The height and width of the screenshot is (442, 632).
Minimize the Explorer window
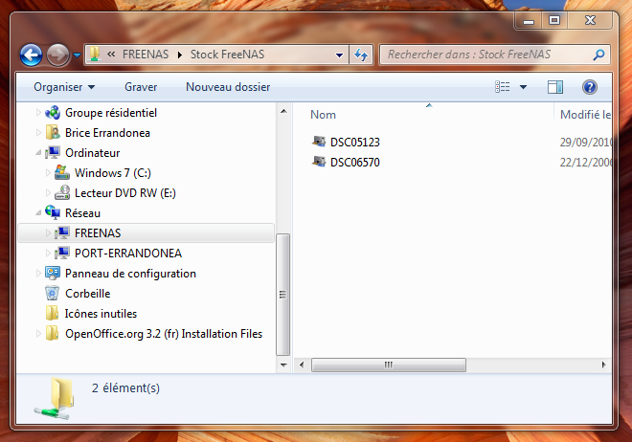tap(529, 20)
